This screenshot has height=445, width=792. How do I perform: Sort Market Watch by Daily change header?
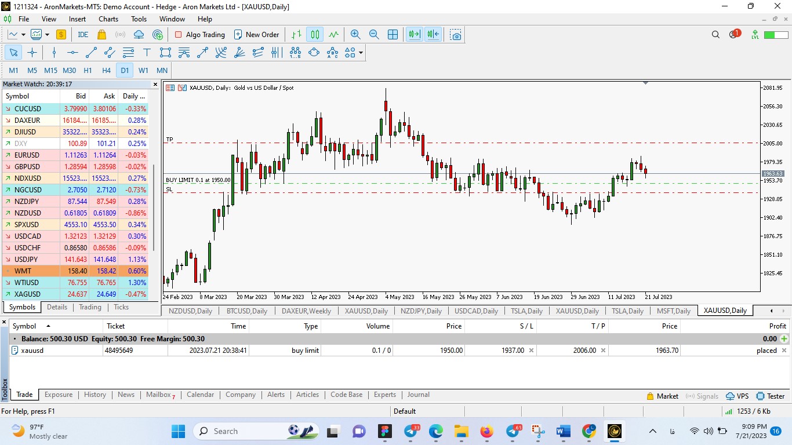pyautogui.click(x=134, y=96)
